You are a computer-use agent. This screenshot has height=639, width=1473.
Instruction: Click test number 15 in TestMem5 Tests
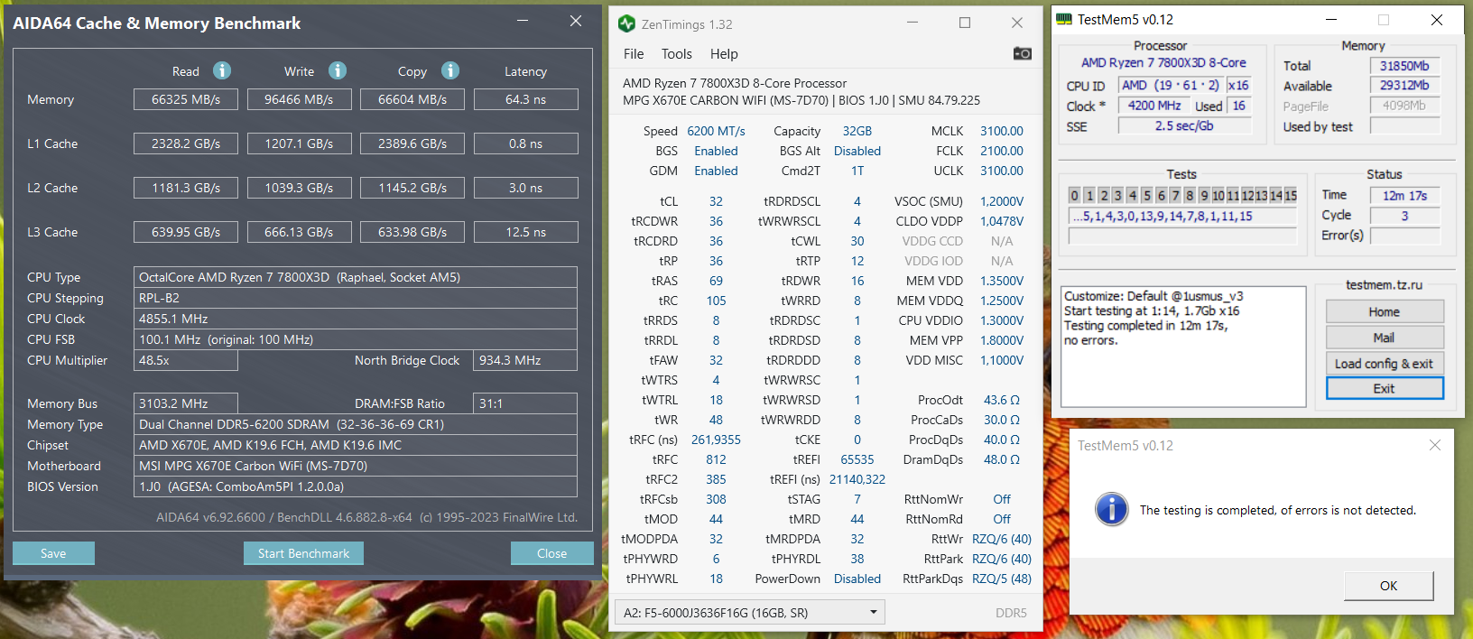[1291, 196]
